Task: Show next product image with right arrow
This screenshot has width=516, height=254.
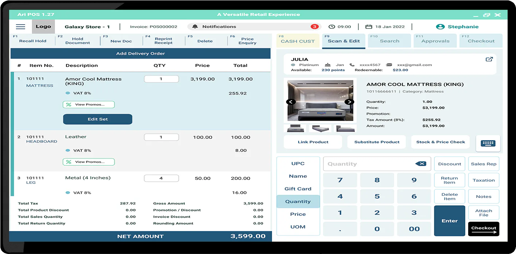Action: (349, 102)
